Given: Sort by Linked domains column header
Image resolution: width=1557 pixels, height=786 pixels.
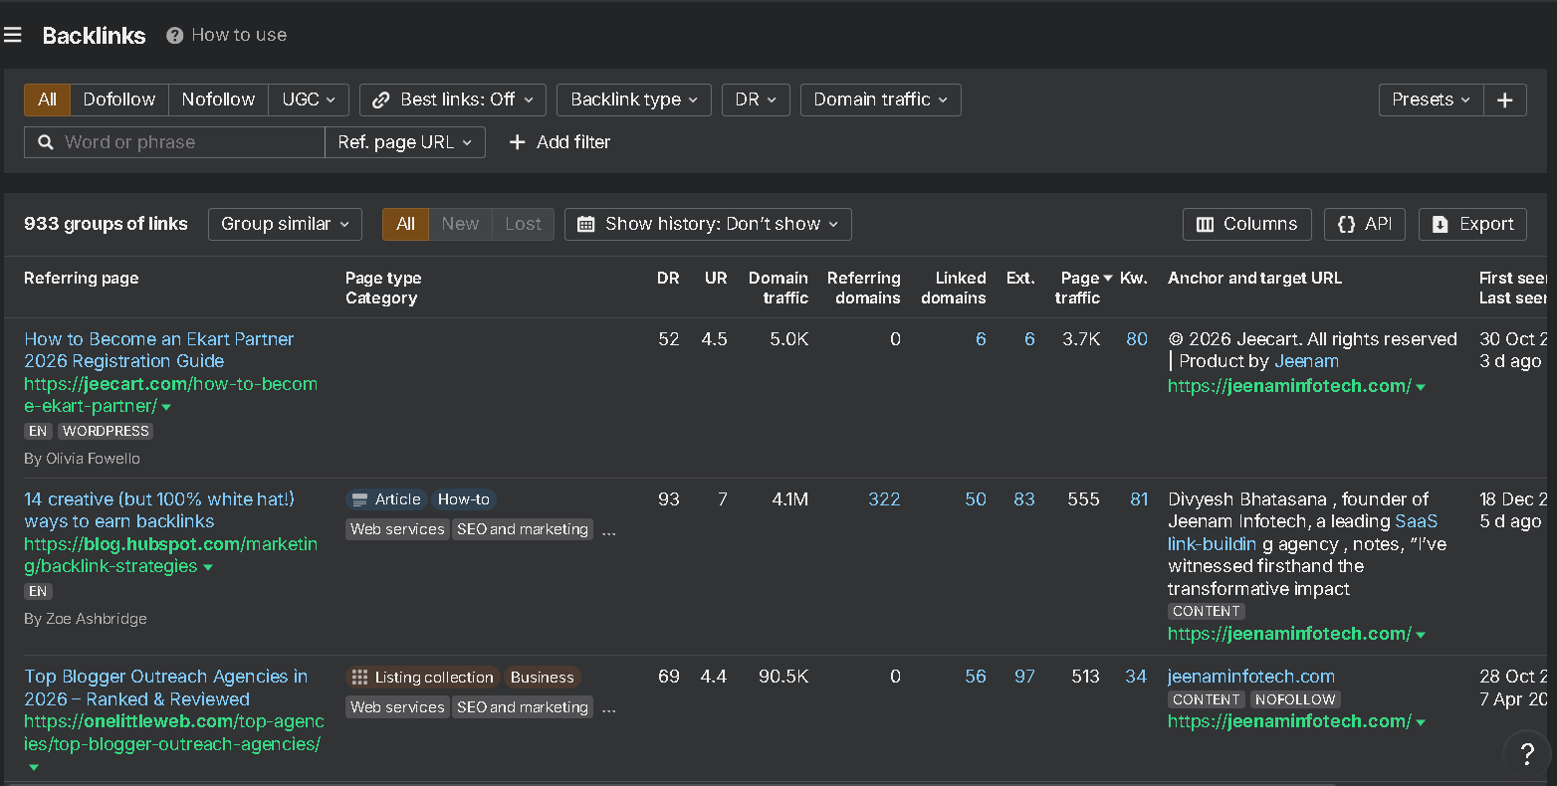Looking at the screenshot, I should [x=954, y=288].
